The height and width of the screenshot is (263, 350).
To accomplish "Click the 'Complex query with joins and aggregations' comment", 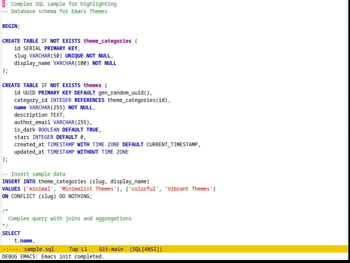I will (x=70, y=218).
